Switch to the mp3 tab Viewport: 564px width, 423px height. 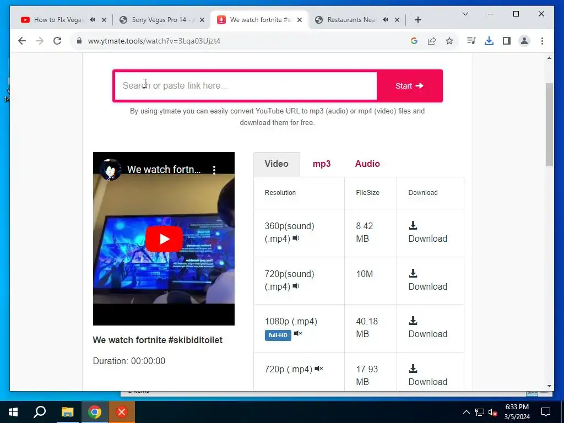pos(322,164)
